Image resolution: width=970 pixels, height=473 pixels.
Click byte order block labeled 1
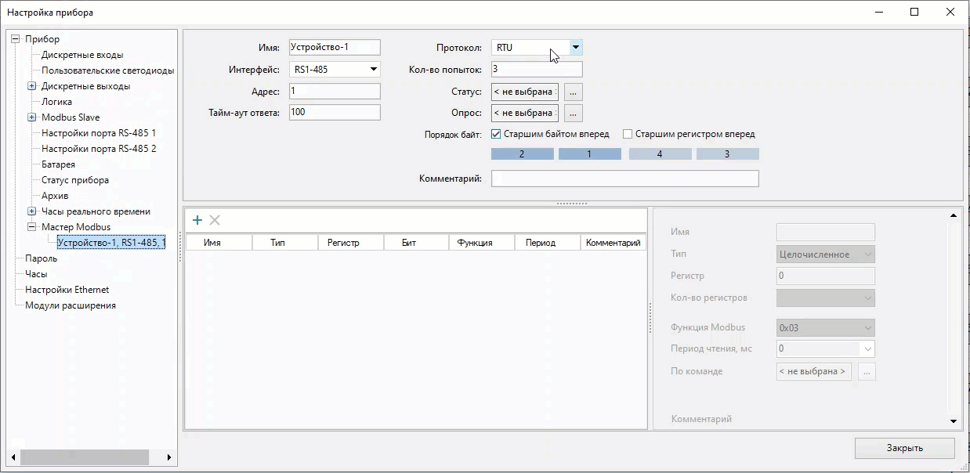tap(589, 154)
